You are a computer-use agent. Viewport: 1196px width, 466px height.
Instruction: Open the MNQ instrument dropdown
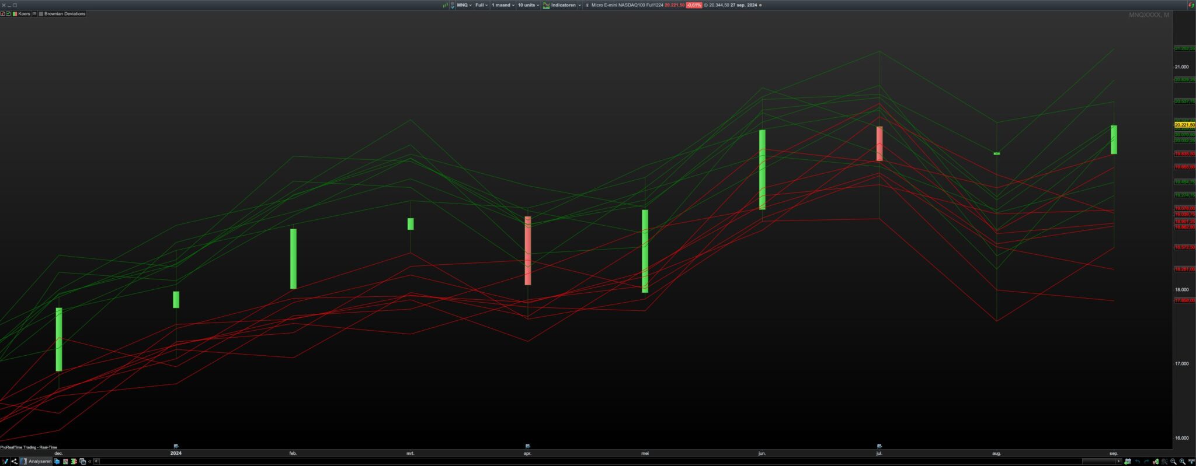pyautogui.click(x=464, y=5)
